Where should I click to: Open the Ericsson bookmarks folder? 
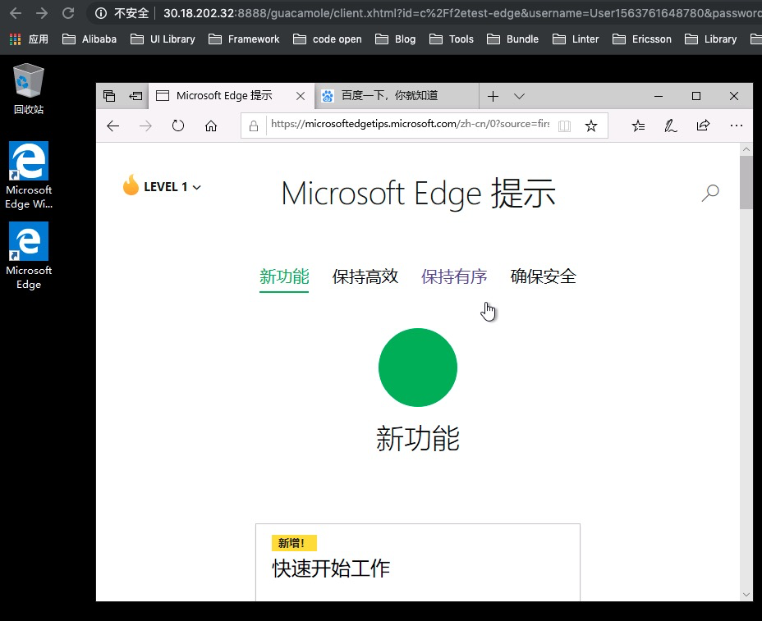(x=642, y=39)
